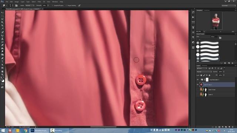
Task: Select the Brush tool
Action: pos(2,35)
